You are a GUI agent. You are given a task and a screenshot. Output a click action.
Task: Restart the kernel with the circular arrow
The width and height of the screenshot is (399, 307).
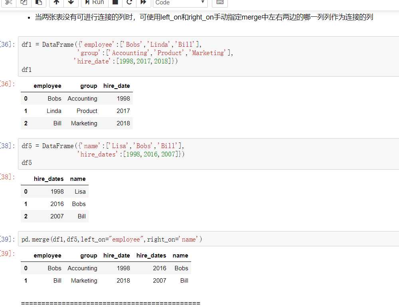click(x=129, y=2)
